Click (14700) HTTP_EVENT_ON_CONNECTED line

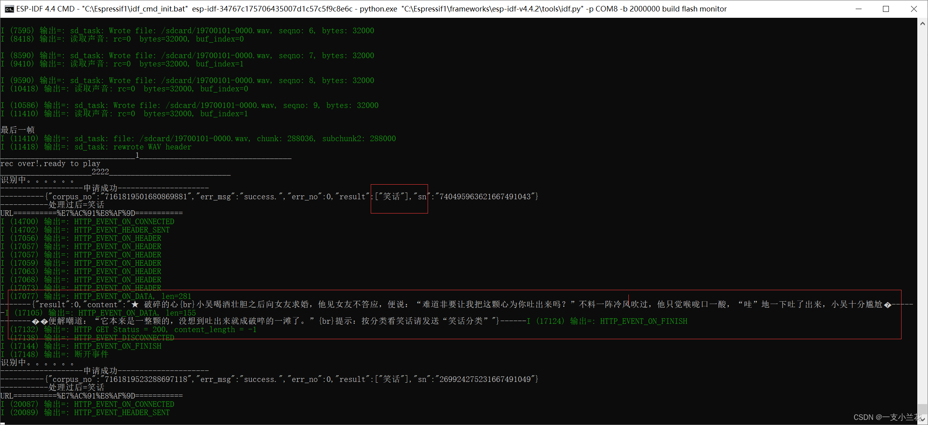click(x=87, y=221)
